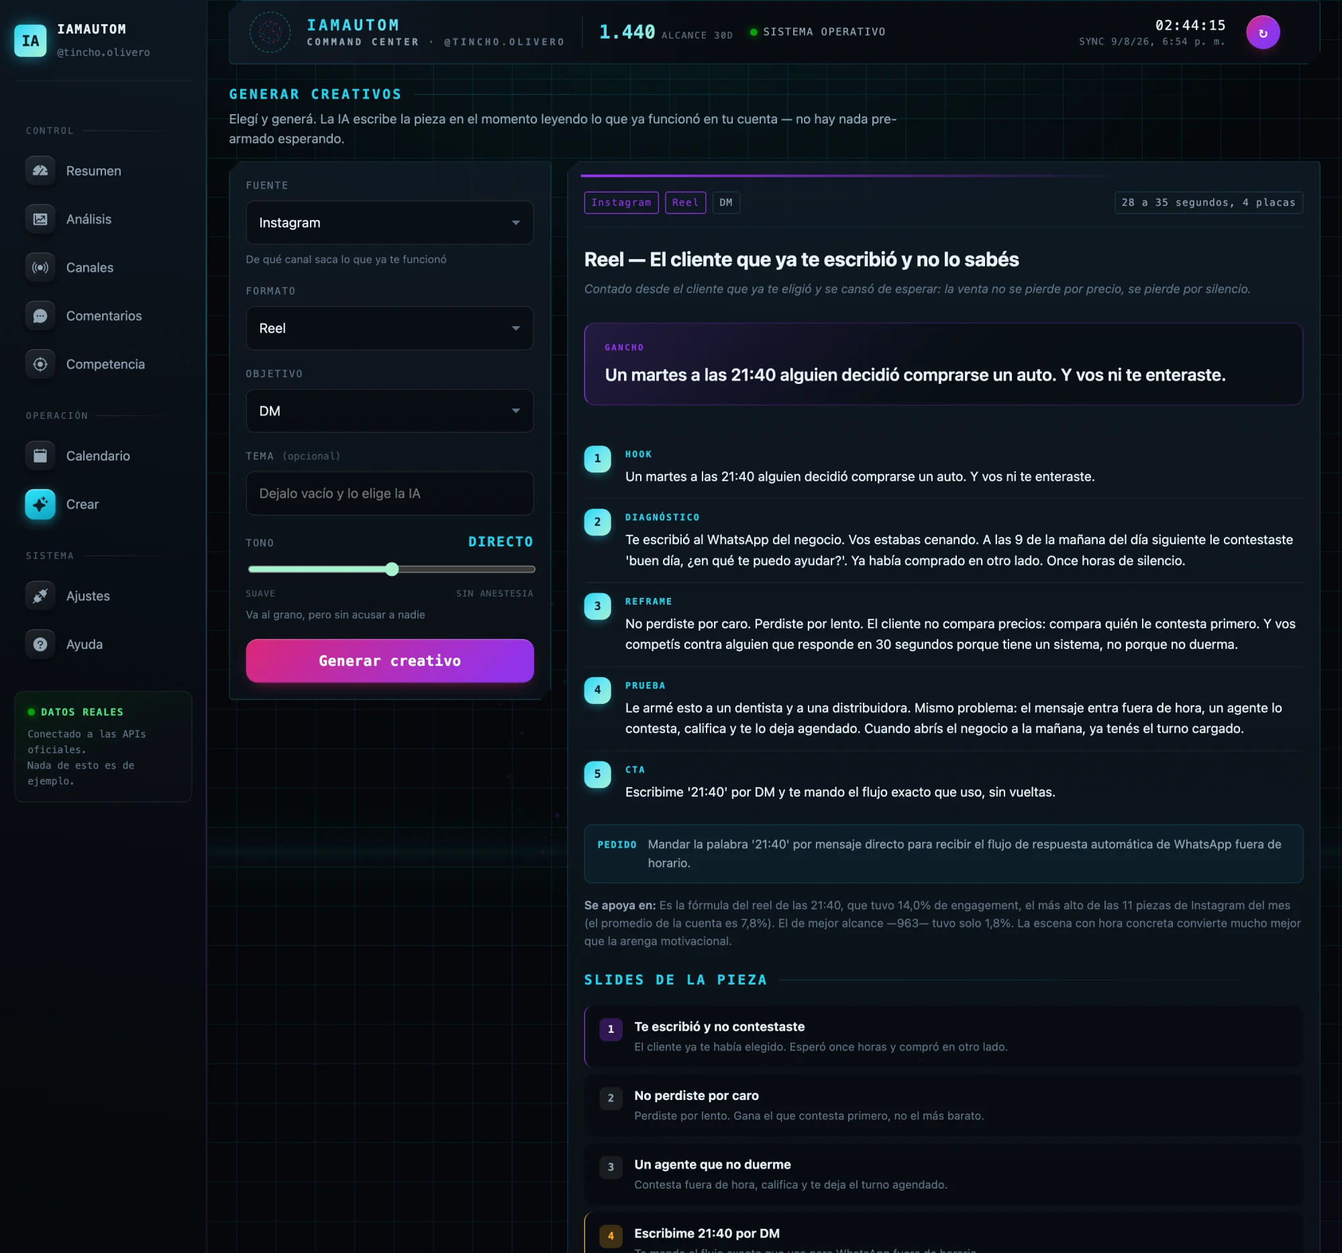
Task: Go to Análisis in the sidebar
Action: pyautogui.click(x=89, y=219)
